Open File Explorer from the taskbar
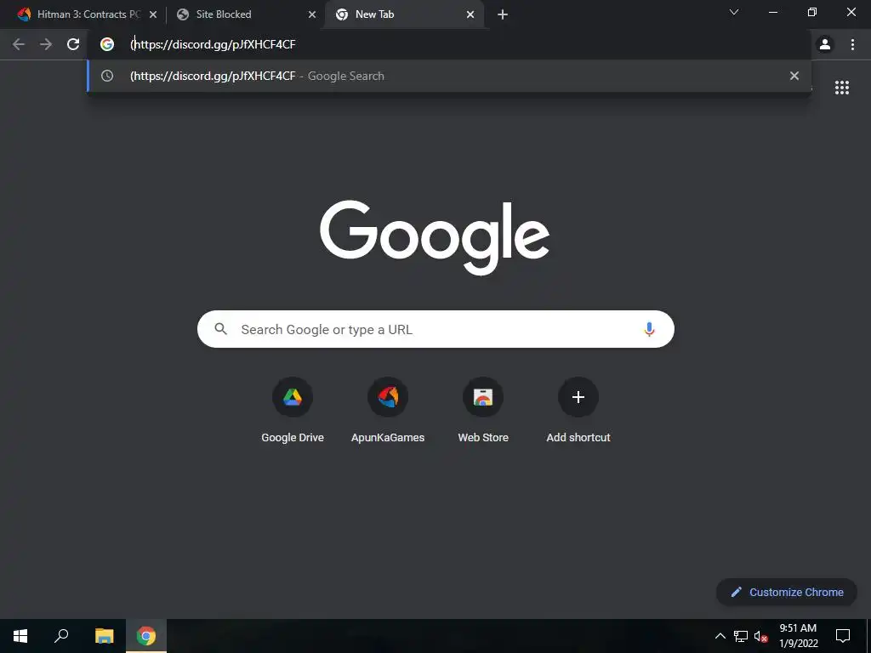Screen dimensions: 871x653 click(104, 636)
